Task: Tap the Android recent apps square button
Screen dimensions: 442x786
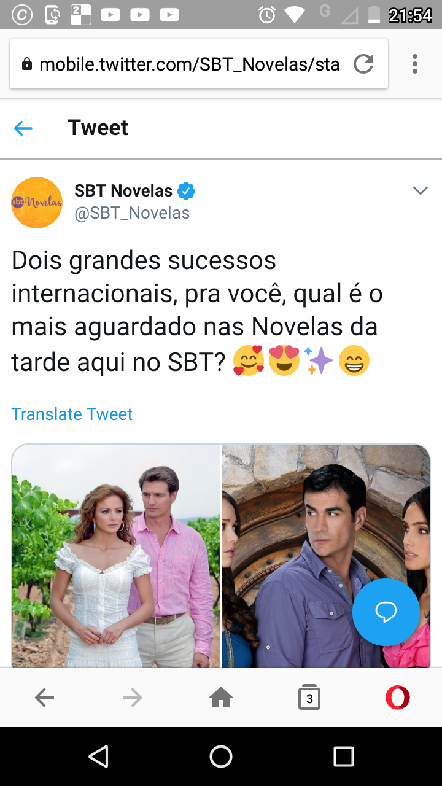Action: point(344,757)
